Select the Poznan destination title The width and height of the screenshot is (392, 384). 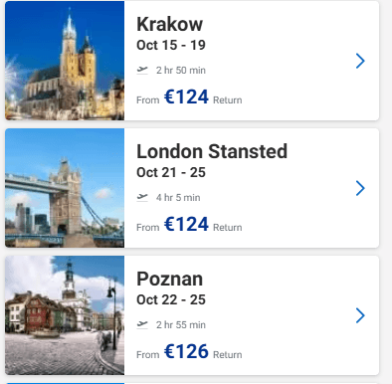169,279
